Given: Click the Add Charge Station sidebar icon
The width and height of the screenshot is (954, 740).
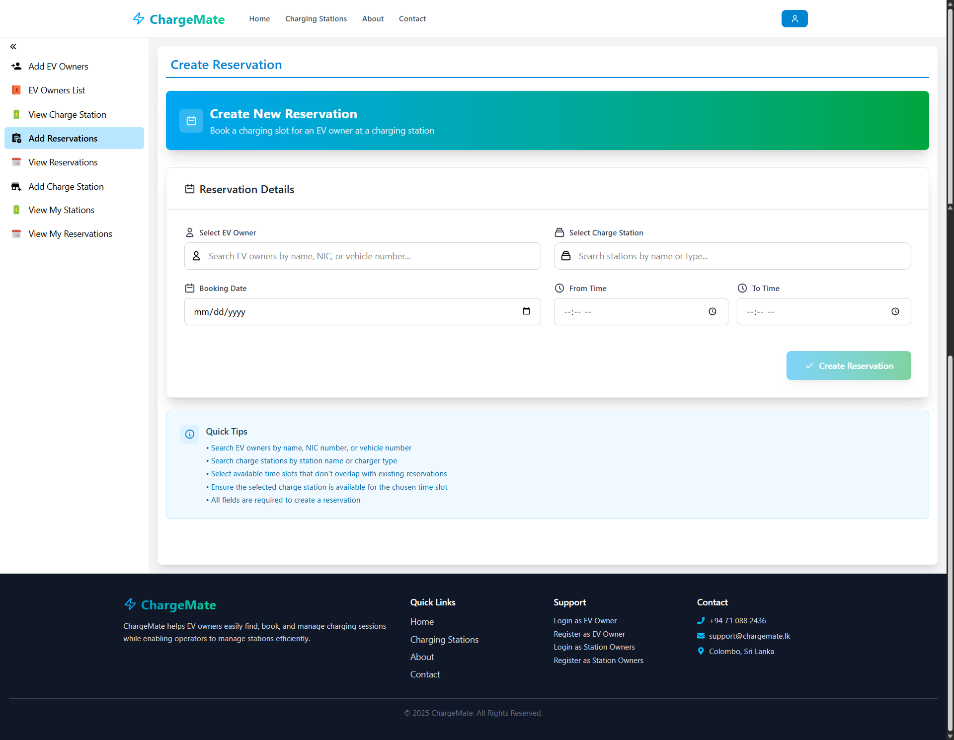Looking at the screenshot, I should coord(16,186).
